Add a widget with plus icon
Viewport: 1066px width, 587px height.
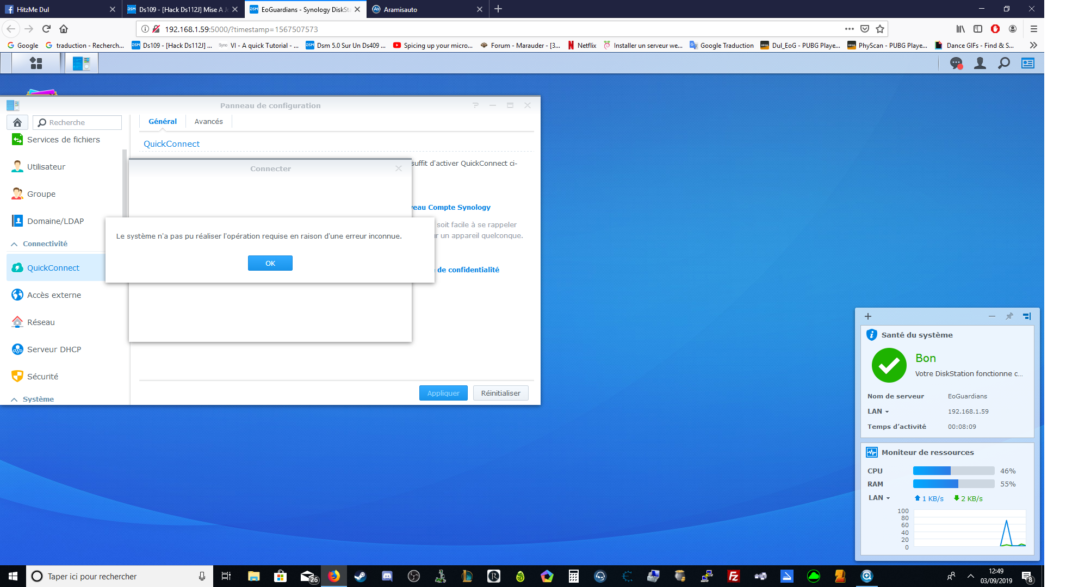(x=868, y=316)
